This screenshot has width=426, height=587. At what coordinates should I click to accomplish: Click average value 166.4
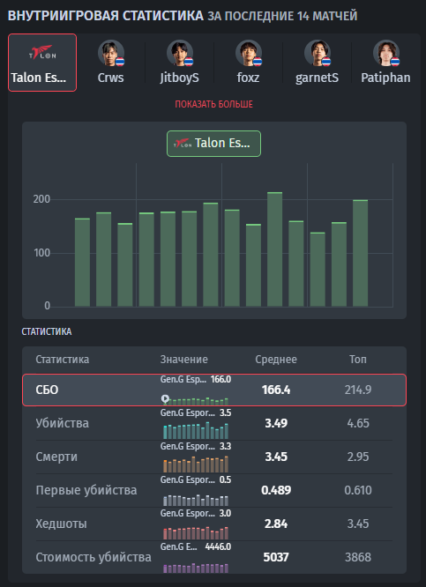(276, 390)
